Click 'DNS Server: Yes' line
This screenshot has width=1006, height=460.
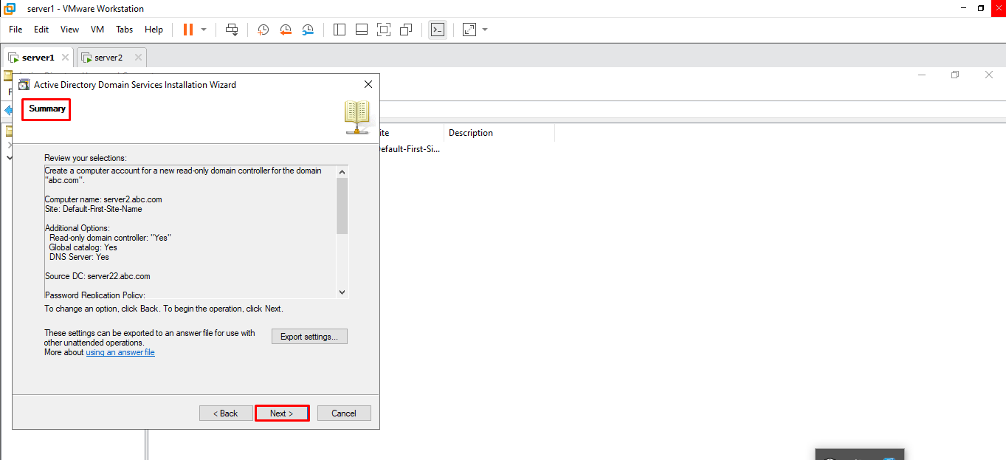[x=79, y=257]
